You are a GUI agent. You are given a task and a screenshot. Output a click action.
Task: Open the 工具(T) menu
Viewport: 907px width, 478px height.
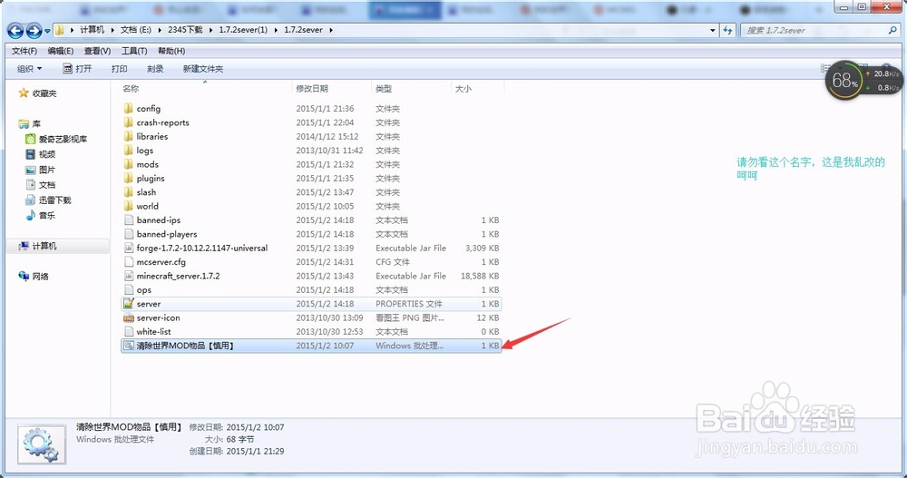[x=133, y=51]
